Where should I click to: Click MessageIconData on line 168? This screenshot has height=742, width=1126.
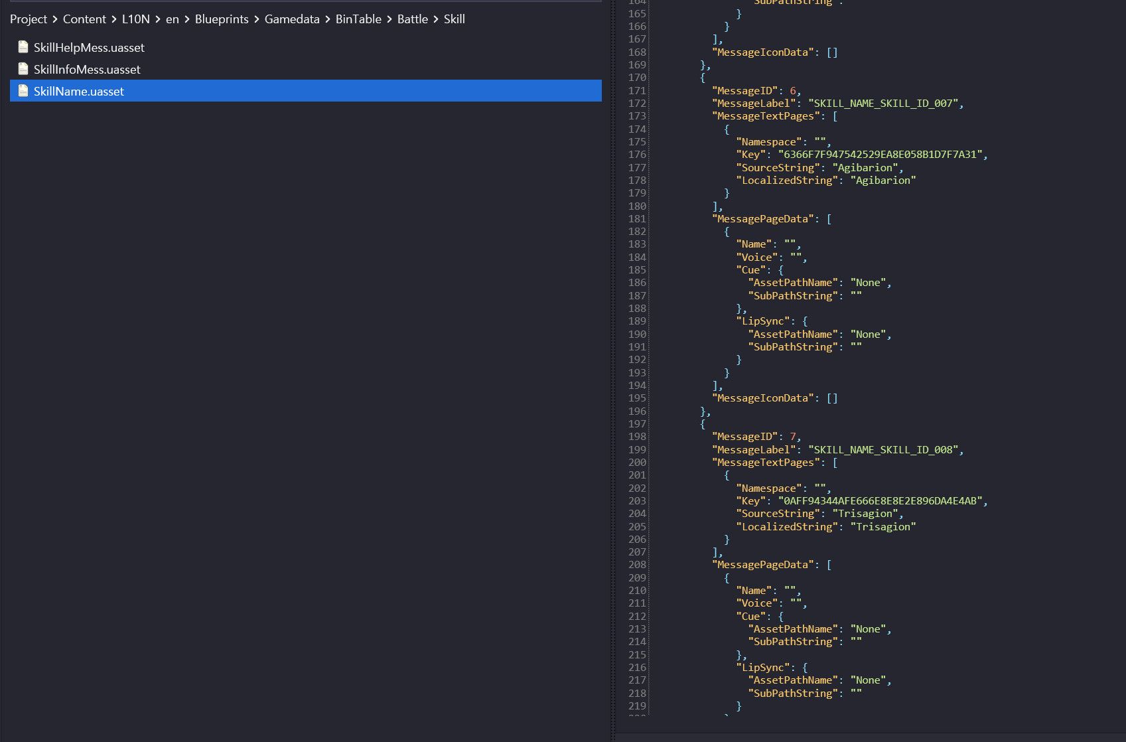click(763, 52)
